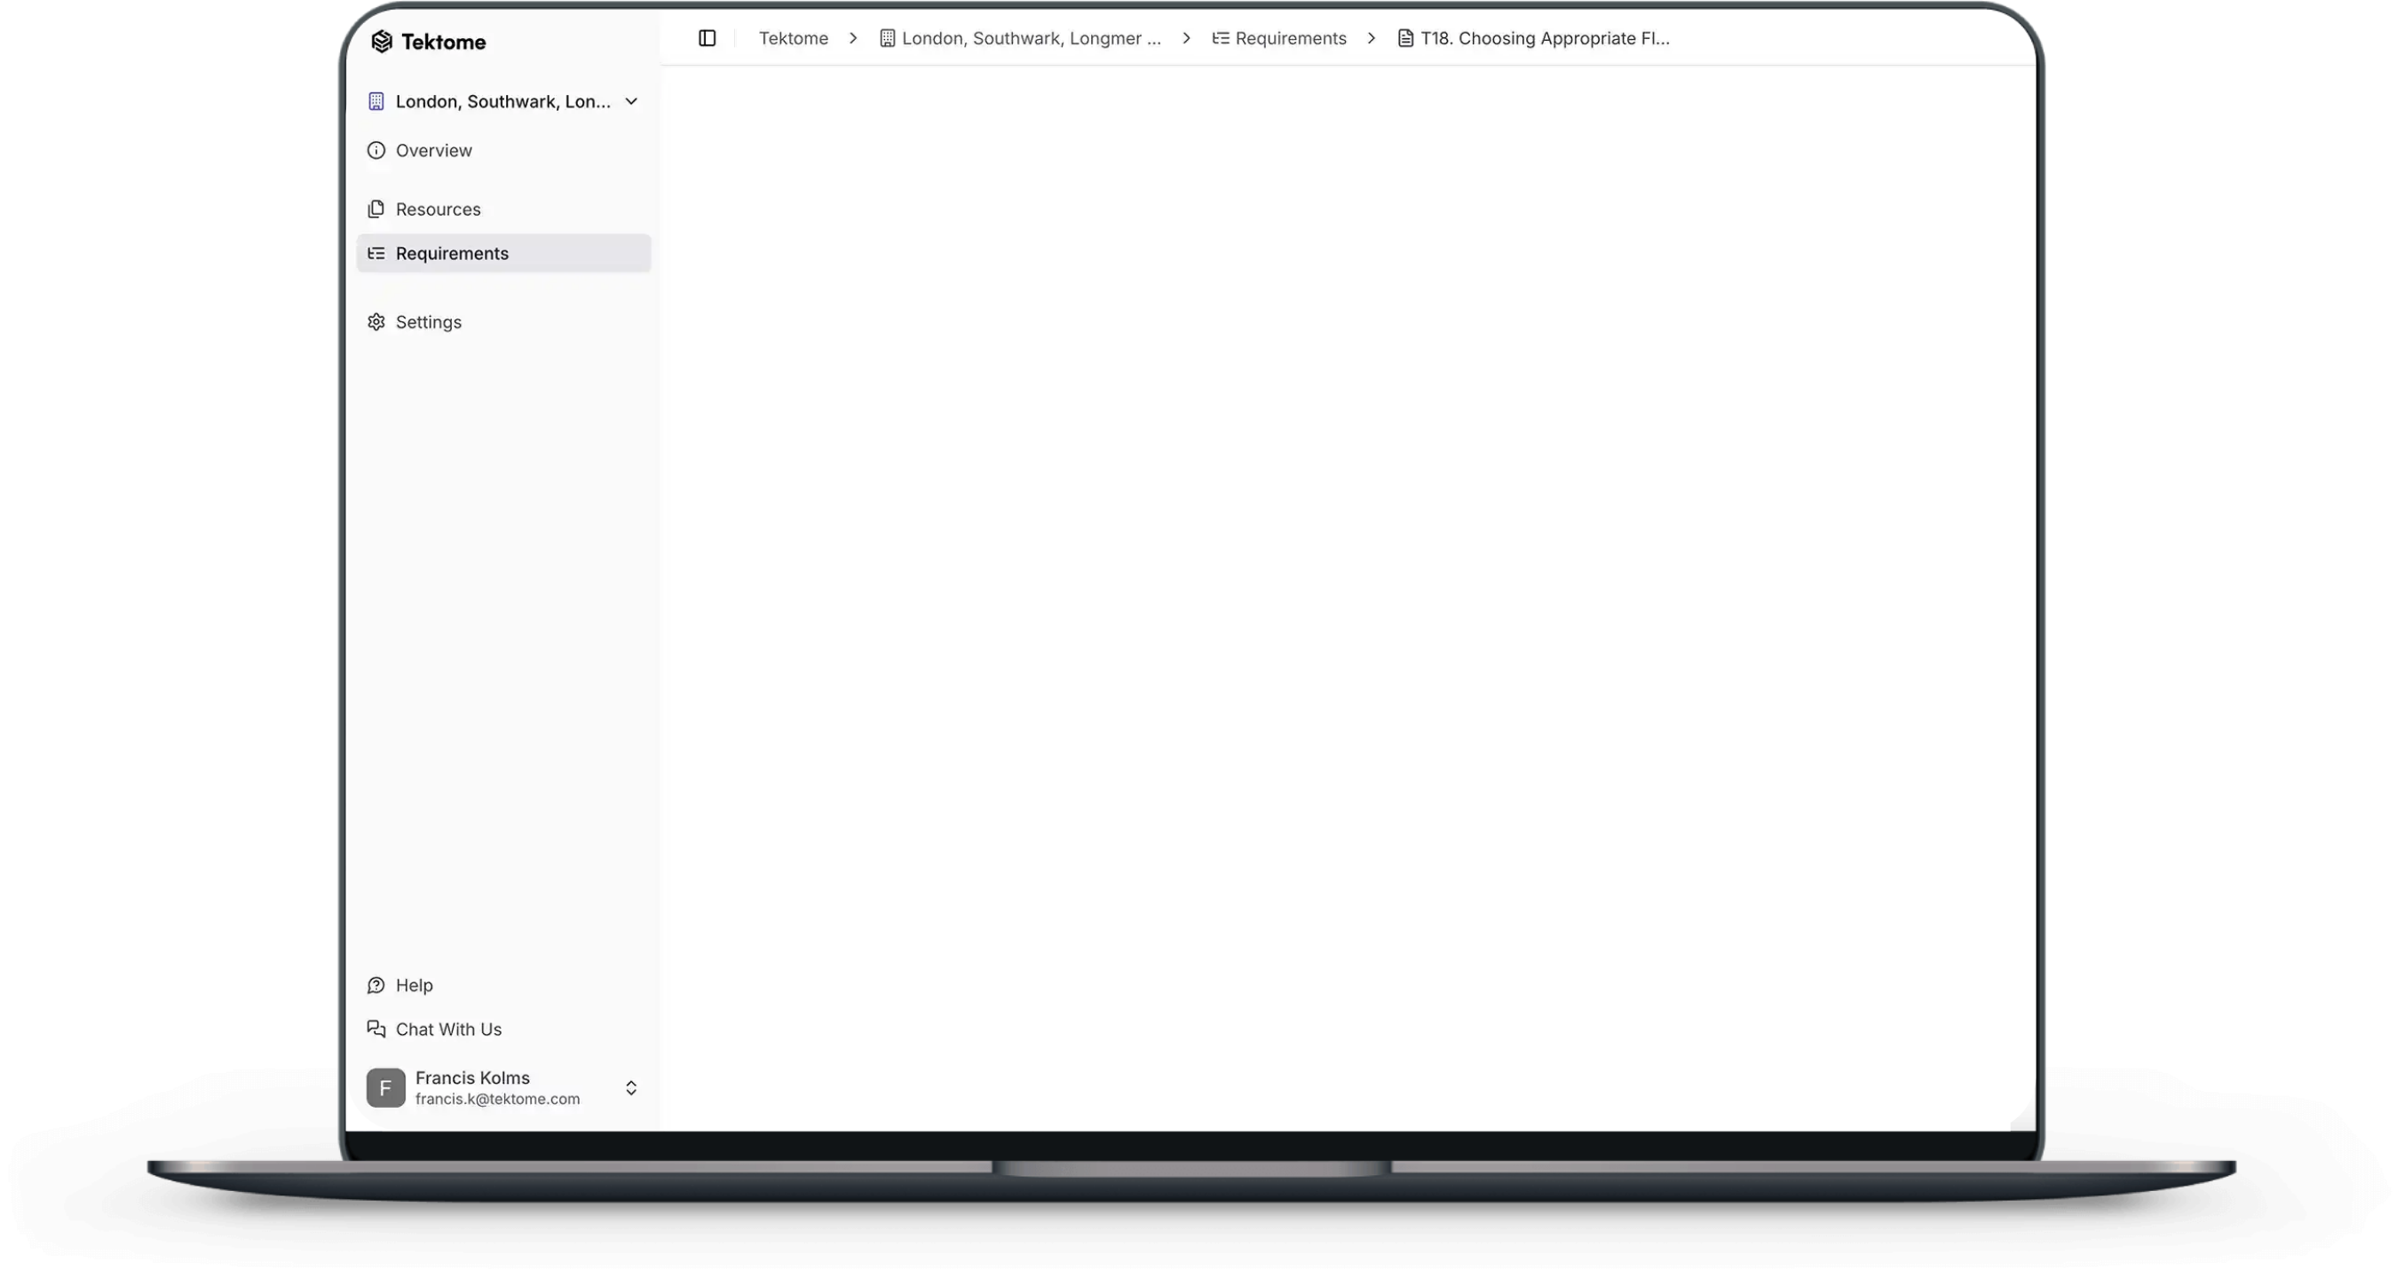This screenshot has width=2404, height=1278.
Task: Click the Francis Kolms name text
Action: (472, 1077)
